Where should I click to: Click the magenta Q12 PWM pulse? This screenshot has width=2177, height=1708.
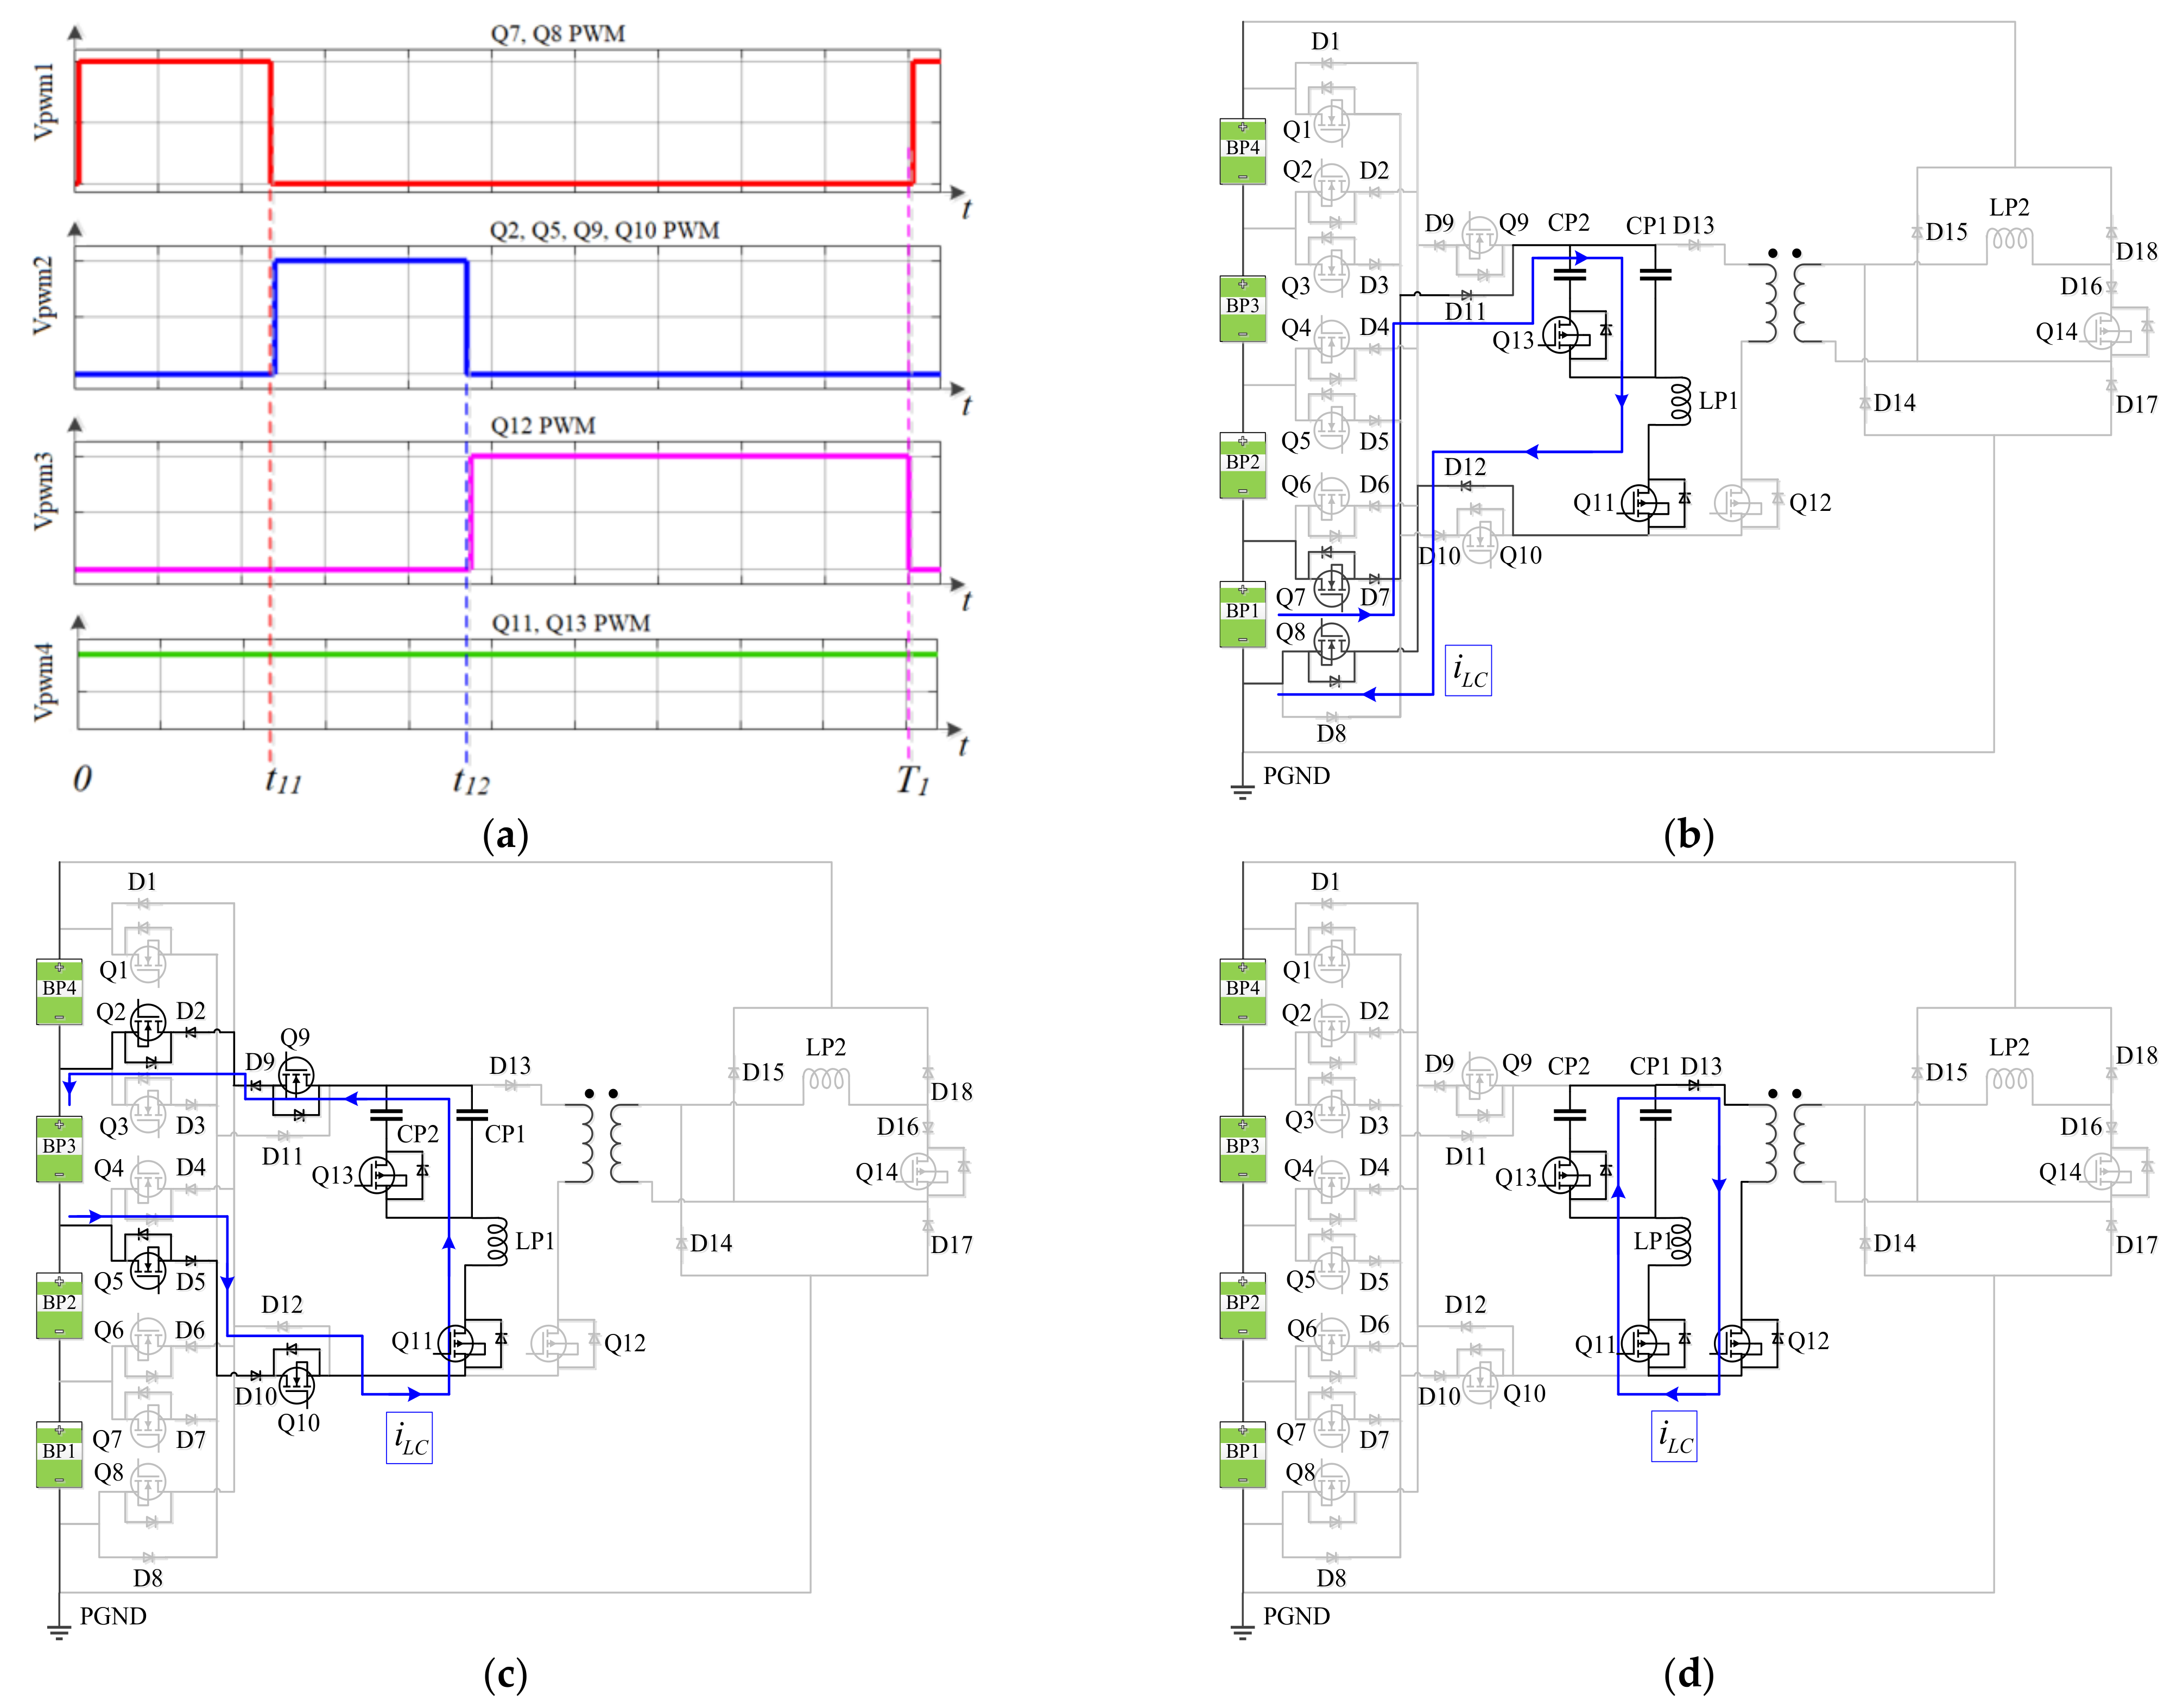[x=690, y=457]
